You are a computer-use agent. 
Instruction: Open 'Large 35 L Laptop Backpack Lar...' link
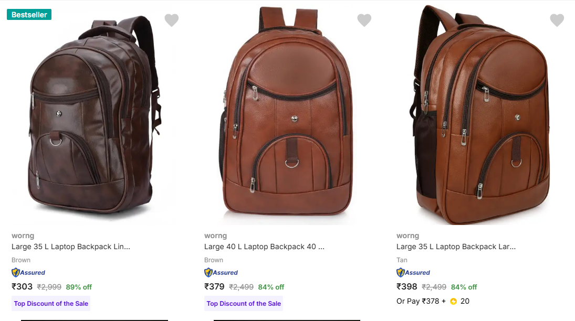click(456, 247)
